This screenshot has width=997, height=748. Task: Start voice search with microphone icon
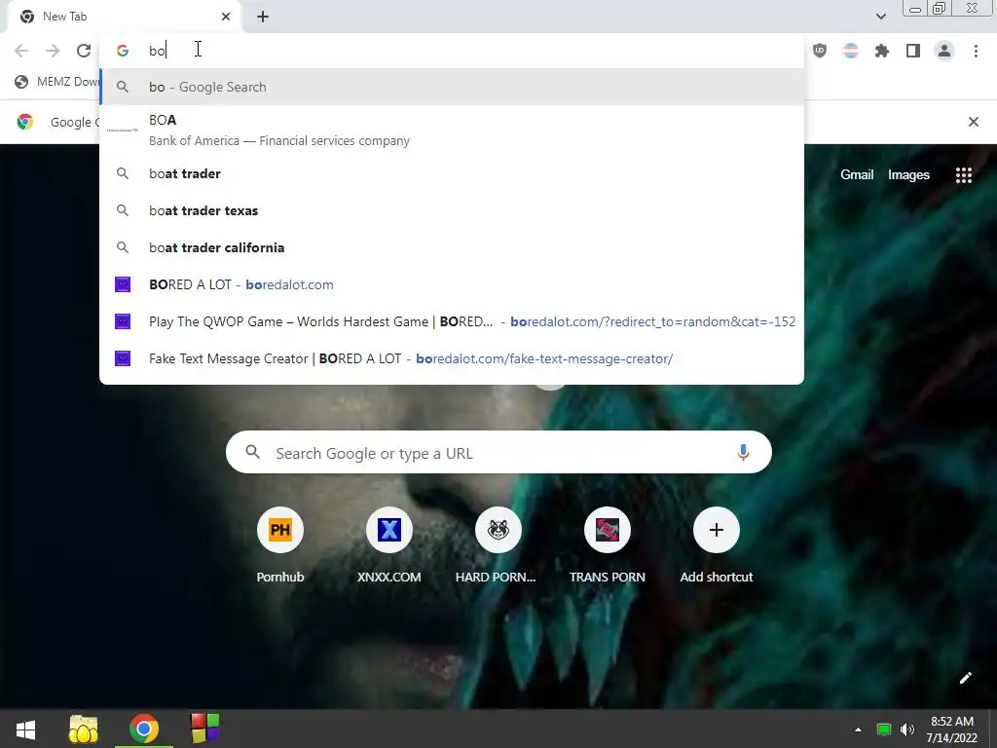743,452
